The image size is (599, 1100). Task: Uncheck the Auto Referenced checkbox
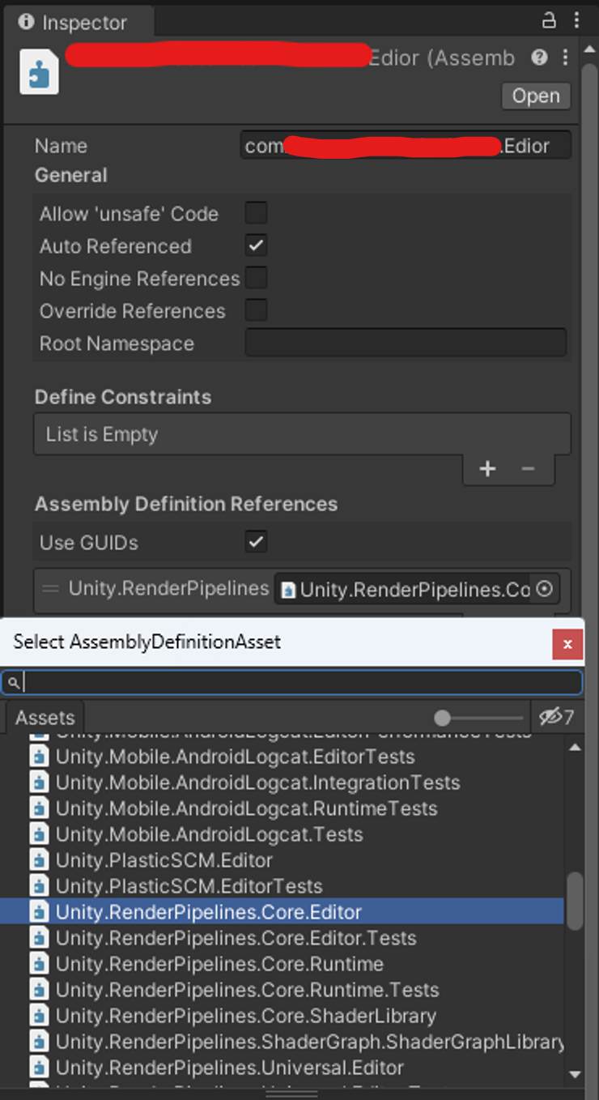[x=257, y=245]
